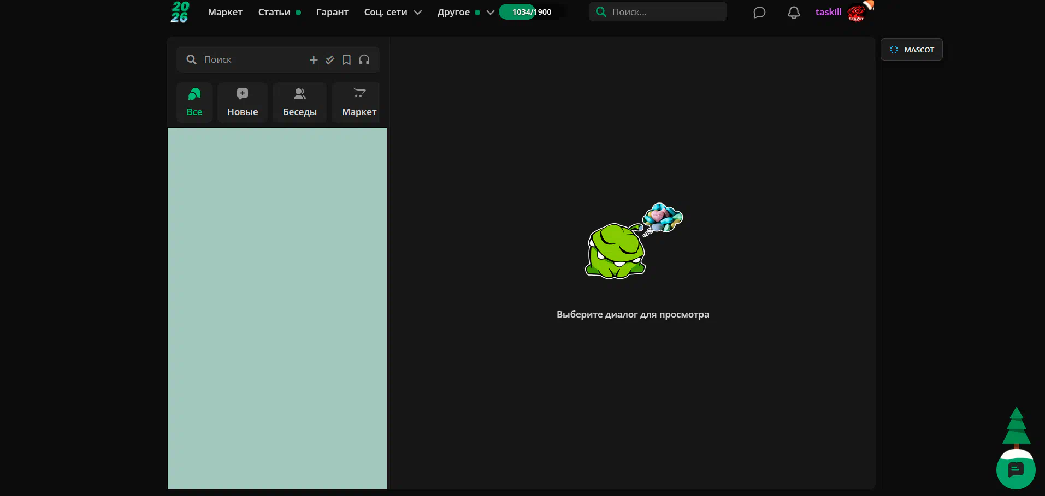Expand the Соц. сети dropdown
The width and height of the screenshot is (1045, 496).
(x=392, y=12)
